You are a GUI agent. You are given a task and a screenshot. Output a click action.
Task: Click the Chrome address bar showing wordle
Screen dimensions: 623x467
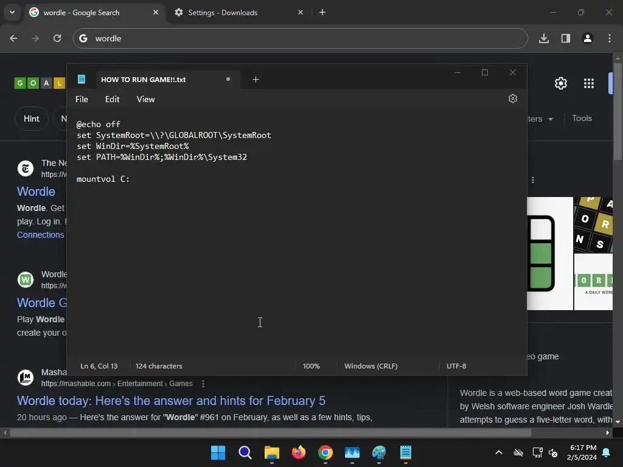pos(300,38)
